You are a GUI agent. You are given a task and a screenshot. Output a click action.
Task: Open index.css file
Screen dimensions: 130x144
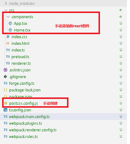point(19,37)
